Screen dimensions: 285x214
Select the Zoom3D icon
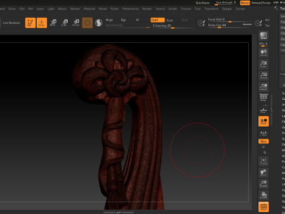point(264,184)
